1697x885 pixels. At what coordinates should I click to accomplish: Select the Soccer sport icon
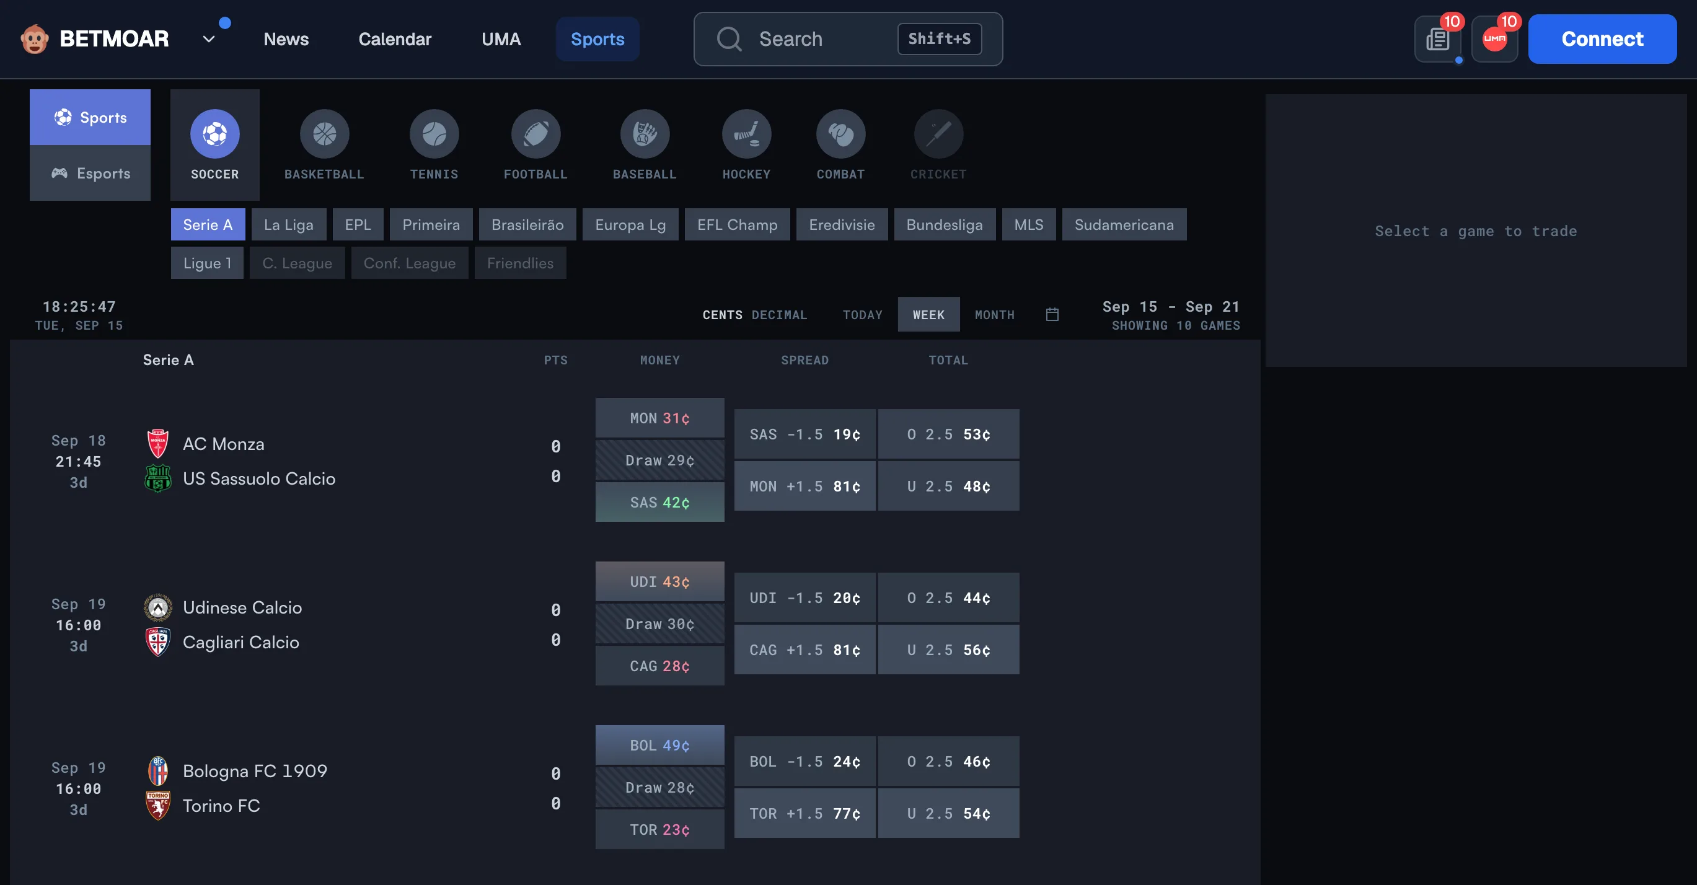(215, 134)
